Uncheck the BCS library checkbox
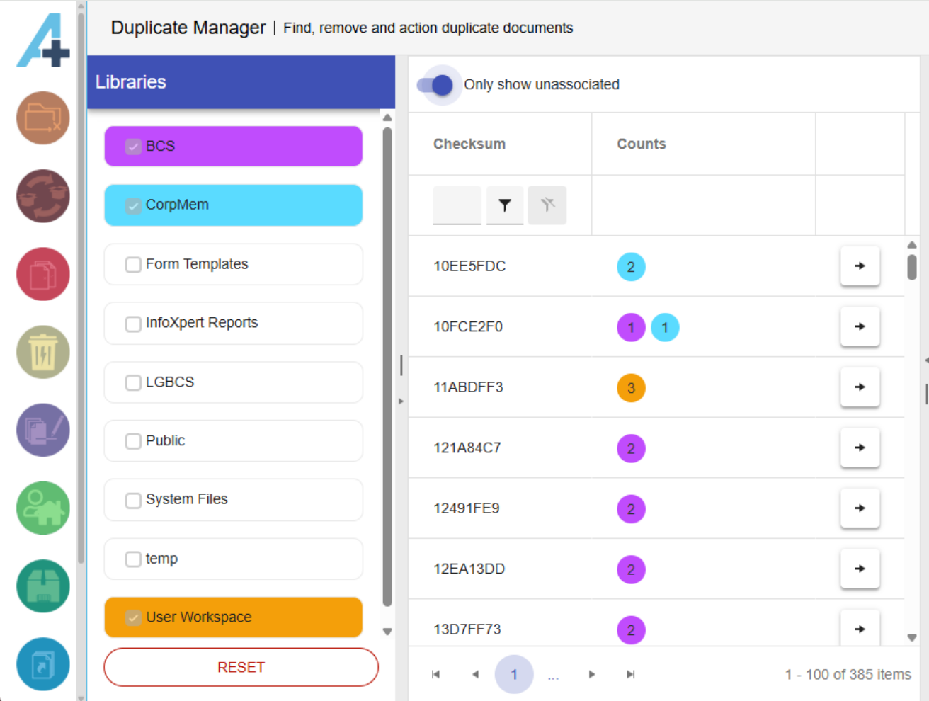 coord(133,147)
